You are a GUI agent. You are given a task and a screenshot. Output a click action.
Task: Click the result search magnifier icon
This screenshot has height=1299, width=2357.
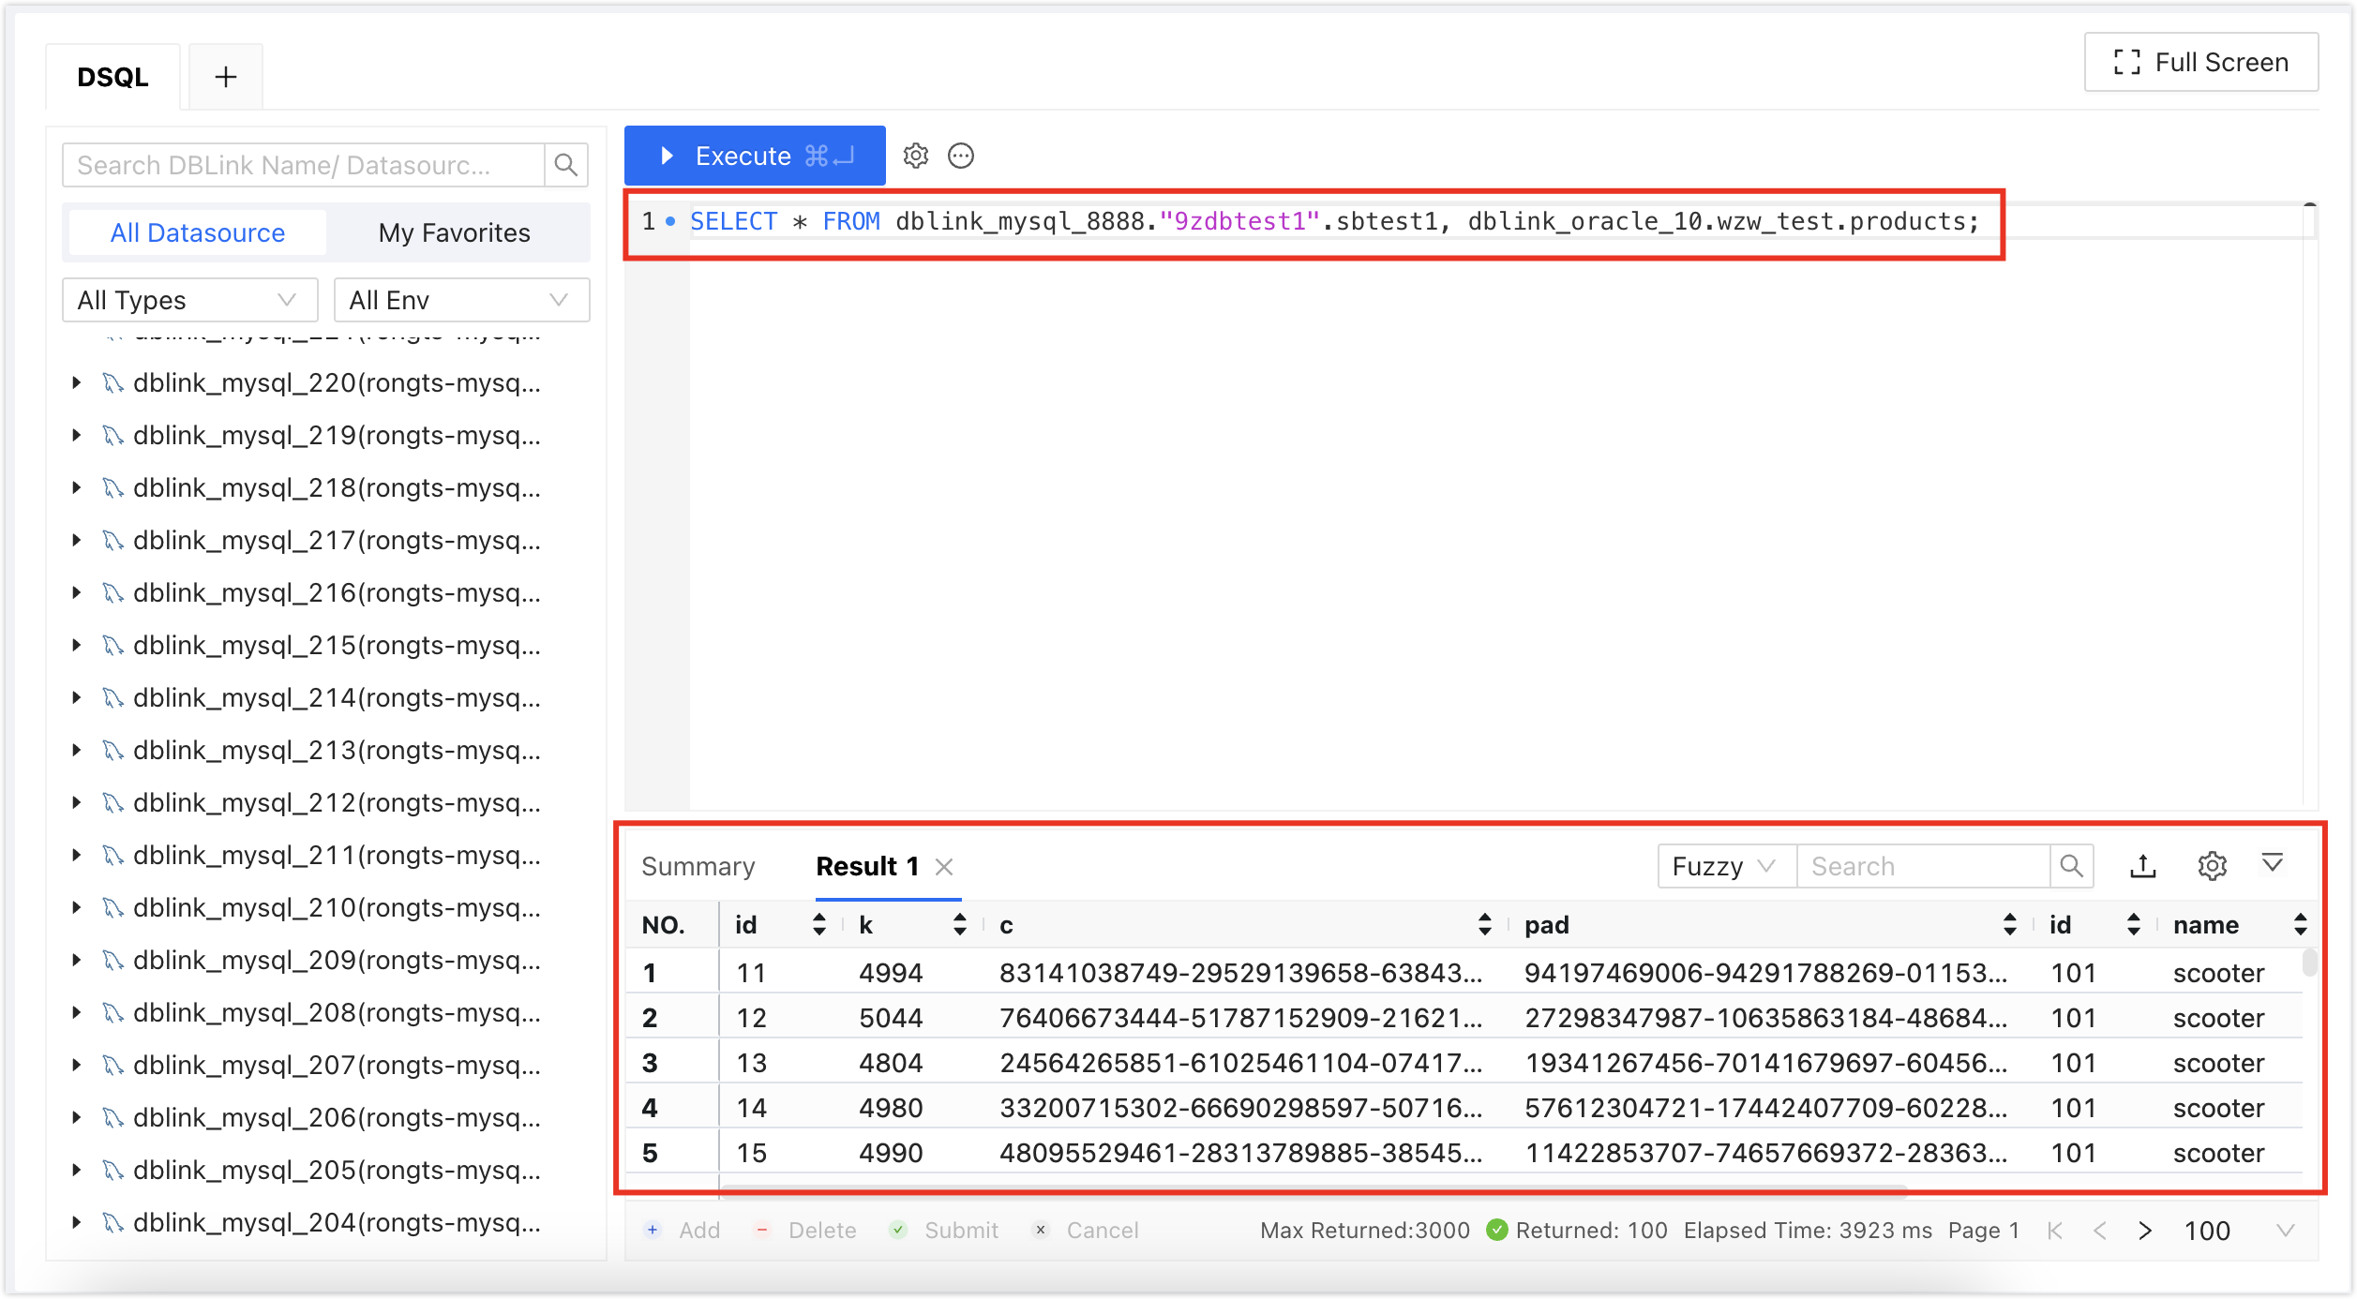coord(2071,866)
